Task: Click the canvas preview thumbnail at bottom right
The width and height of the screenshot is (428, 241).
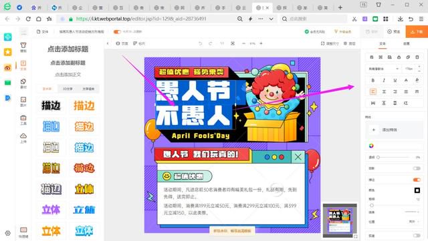Action: tap(340, 220)
